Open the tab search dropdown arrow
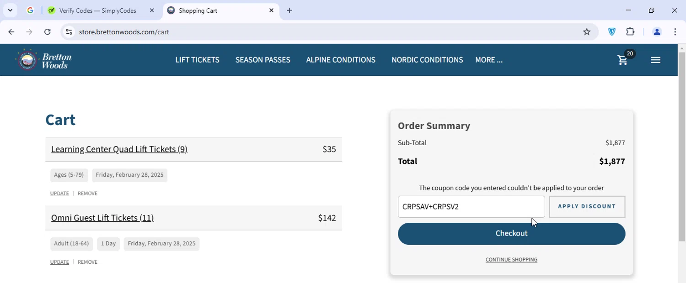This screenshot has height=283, width=686. pyautogui.click(x=10, y=10)
